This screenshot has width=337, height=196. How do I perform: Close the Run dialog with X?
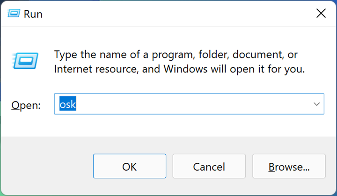point(321,14)
